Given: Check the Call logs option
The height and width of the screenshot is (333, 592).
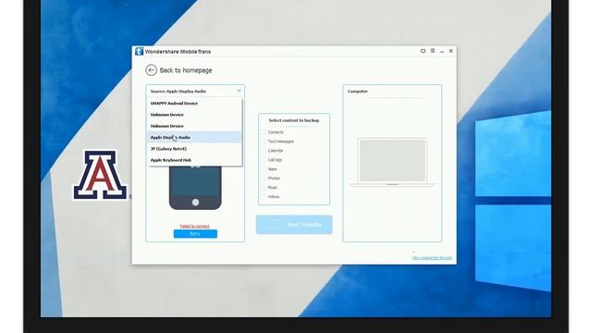Looking at the screenshot, I should (x=264, y=160).
